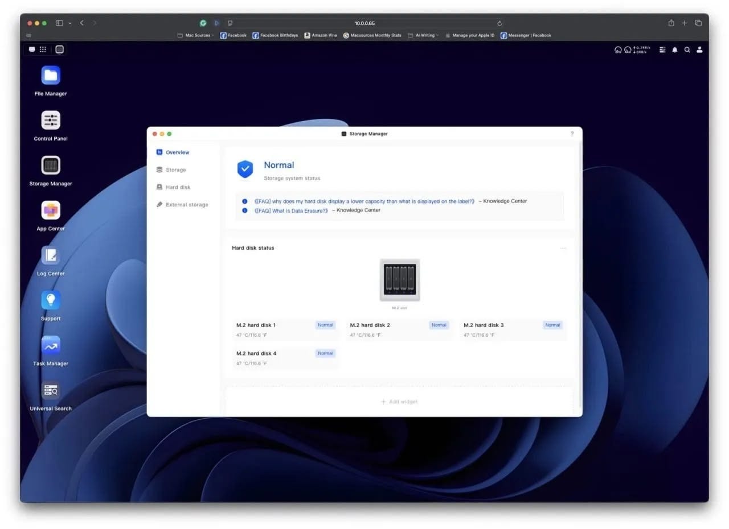Image resolution: width=729 pixels, height=529 pixels.
Task: Click the RAM usage gauge icon
Action: [x=628, y=50]
